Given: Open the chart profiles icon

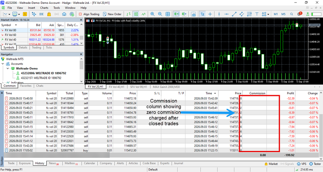Looking at the screenshot, I should pyautogui.click(x=15, y=14).
